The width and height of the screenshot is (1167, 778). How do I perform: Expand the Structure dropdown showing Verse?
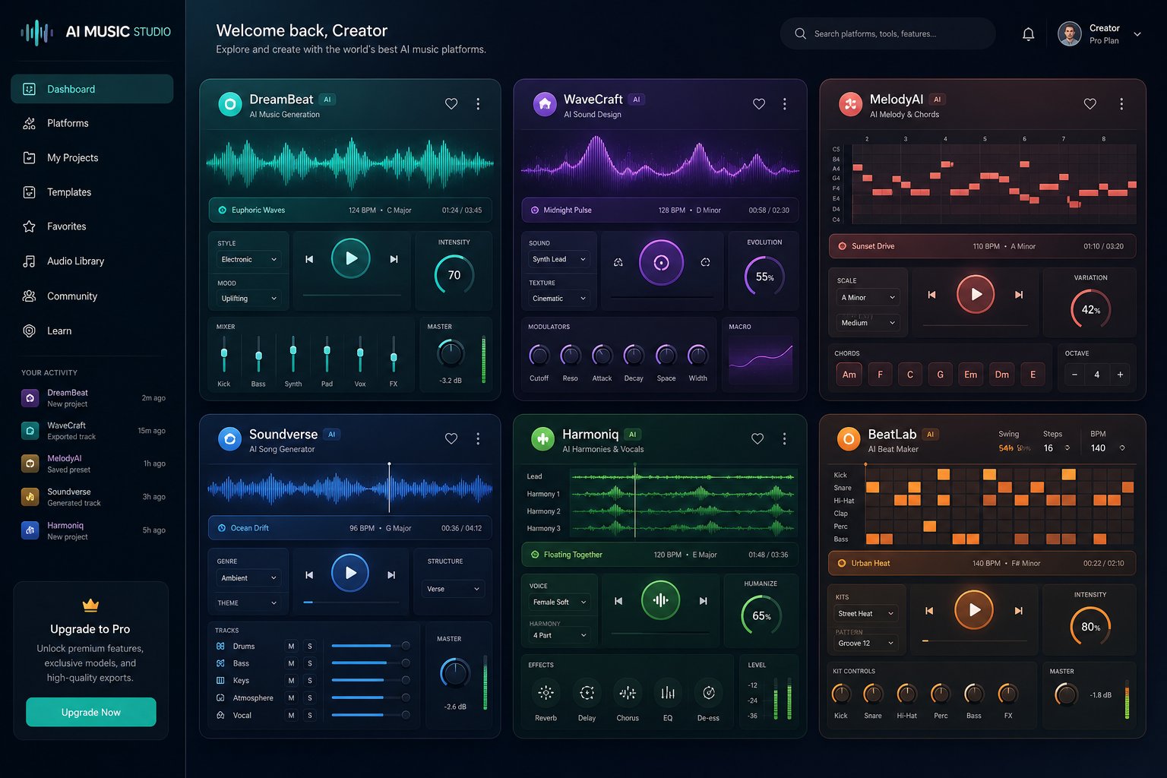(454, 589)
